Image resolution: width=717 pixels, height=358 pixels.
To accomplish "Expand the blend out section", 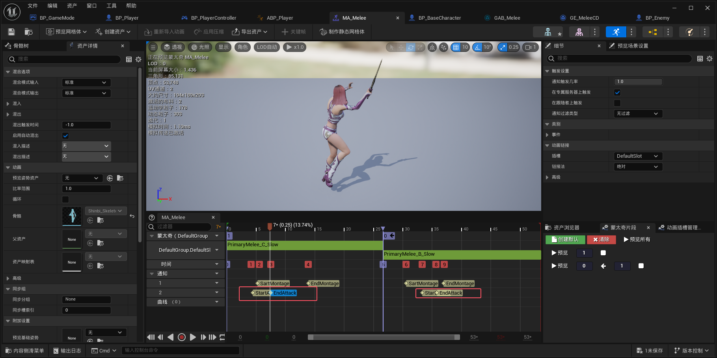I will (8, 114).
